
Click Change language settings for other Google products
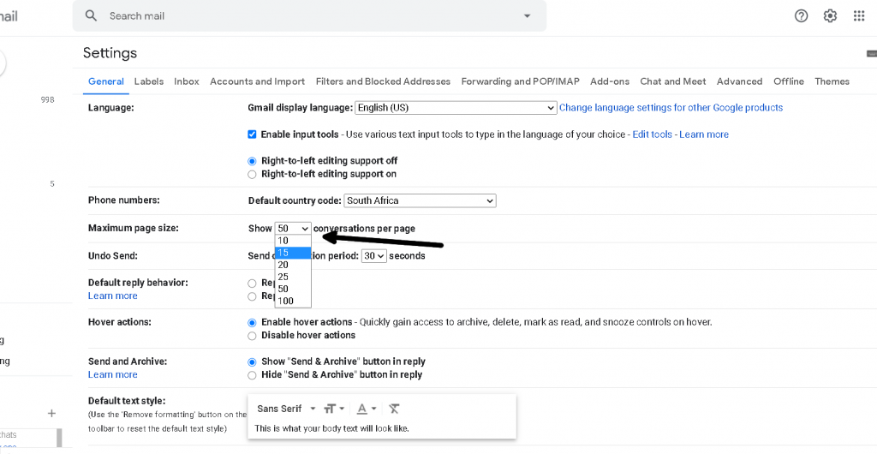click(x=671, y=108)
